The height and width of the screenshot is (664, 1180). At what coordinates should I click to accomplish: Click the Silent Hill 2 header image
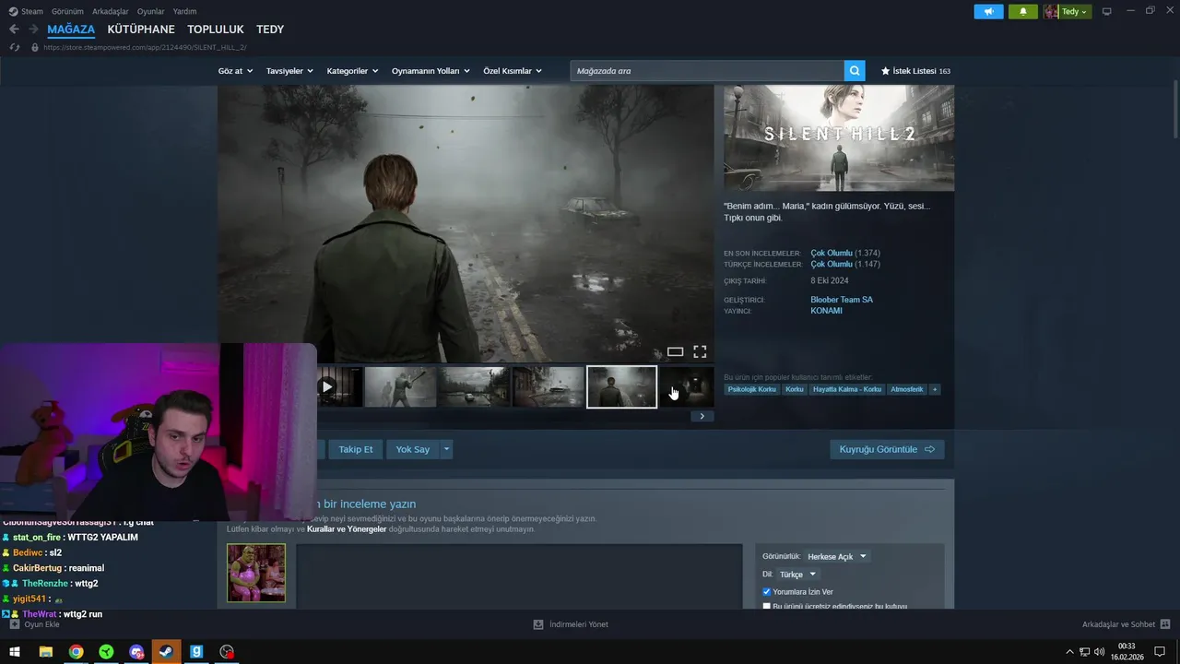pyautogui.click(x=839, y=138)
